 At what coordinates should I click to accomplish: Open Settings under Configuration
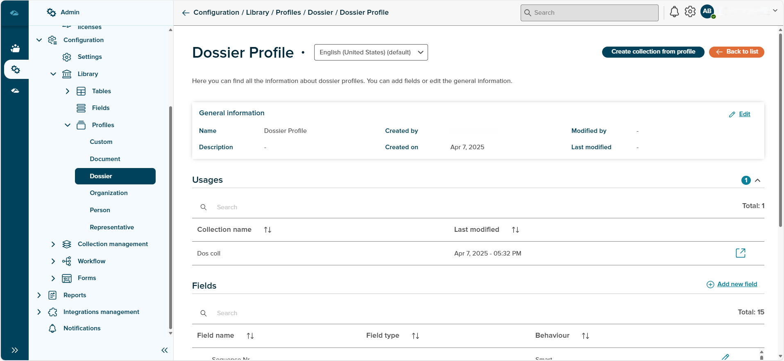click(x=90, y=57)
